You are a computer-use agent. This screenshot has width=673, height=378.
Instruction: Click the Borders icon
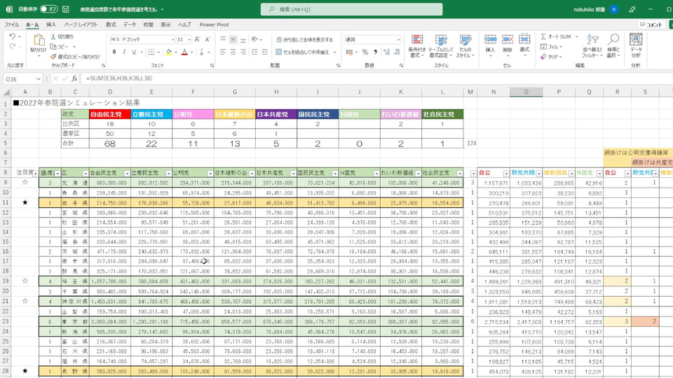click(x=151, y=52)
